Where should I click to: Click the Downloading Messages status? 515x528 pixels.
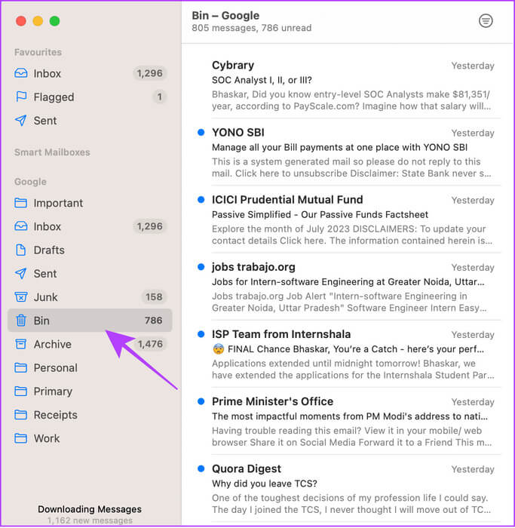90,509
